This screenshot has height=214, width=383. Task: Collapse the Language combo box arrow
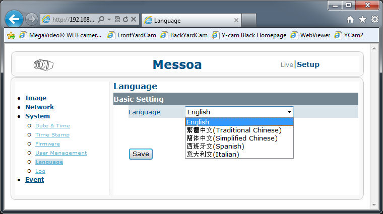(289, 112)
